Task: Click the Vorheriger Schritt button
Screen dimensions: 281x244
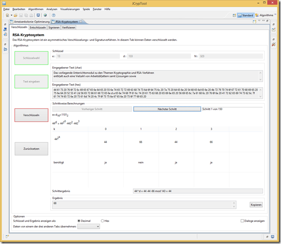Action: point(92,109)
